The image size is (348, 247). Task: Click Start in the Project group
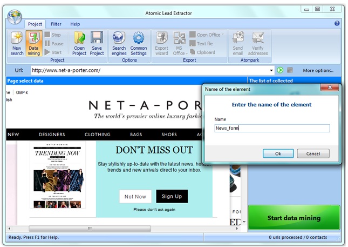point(53,52)
